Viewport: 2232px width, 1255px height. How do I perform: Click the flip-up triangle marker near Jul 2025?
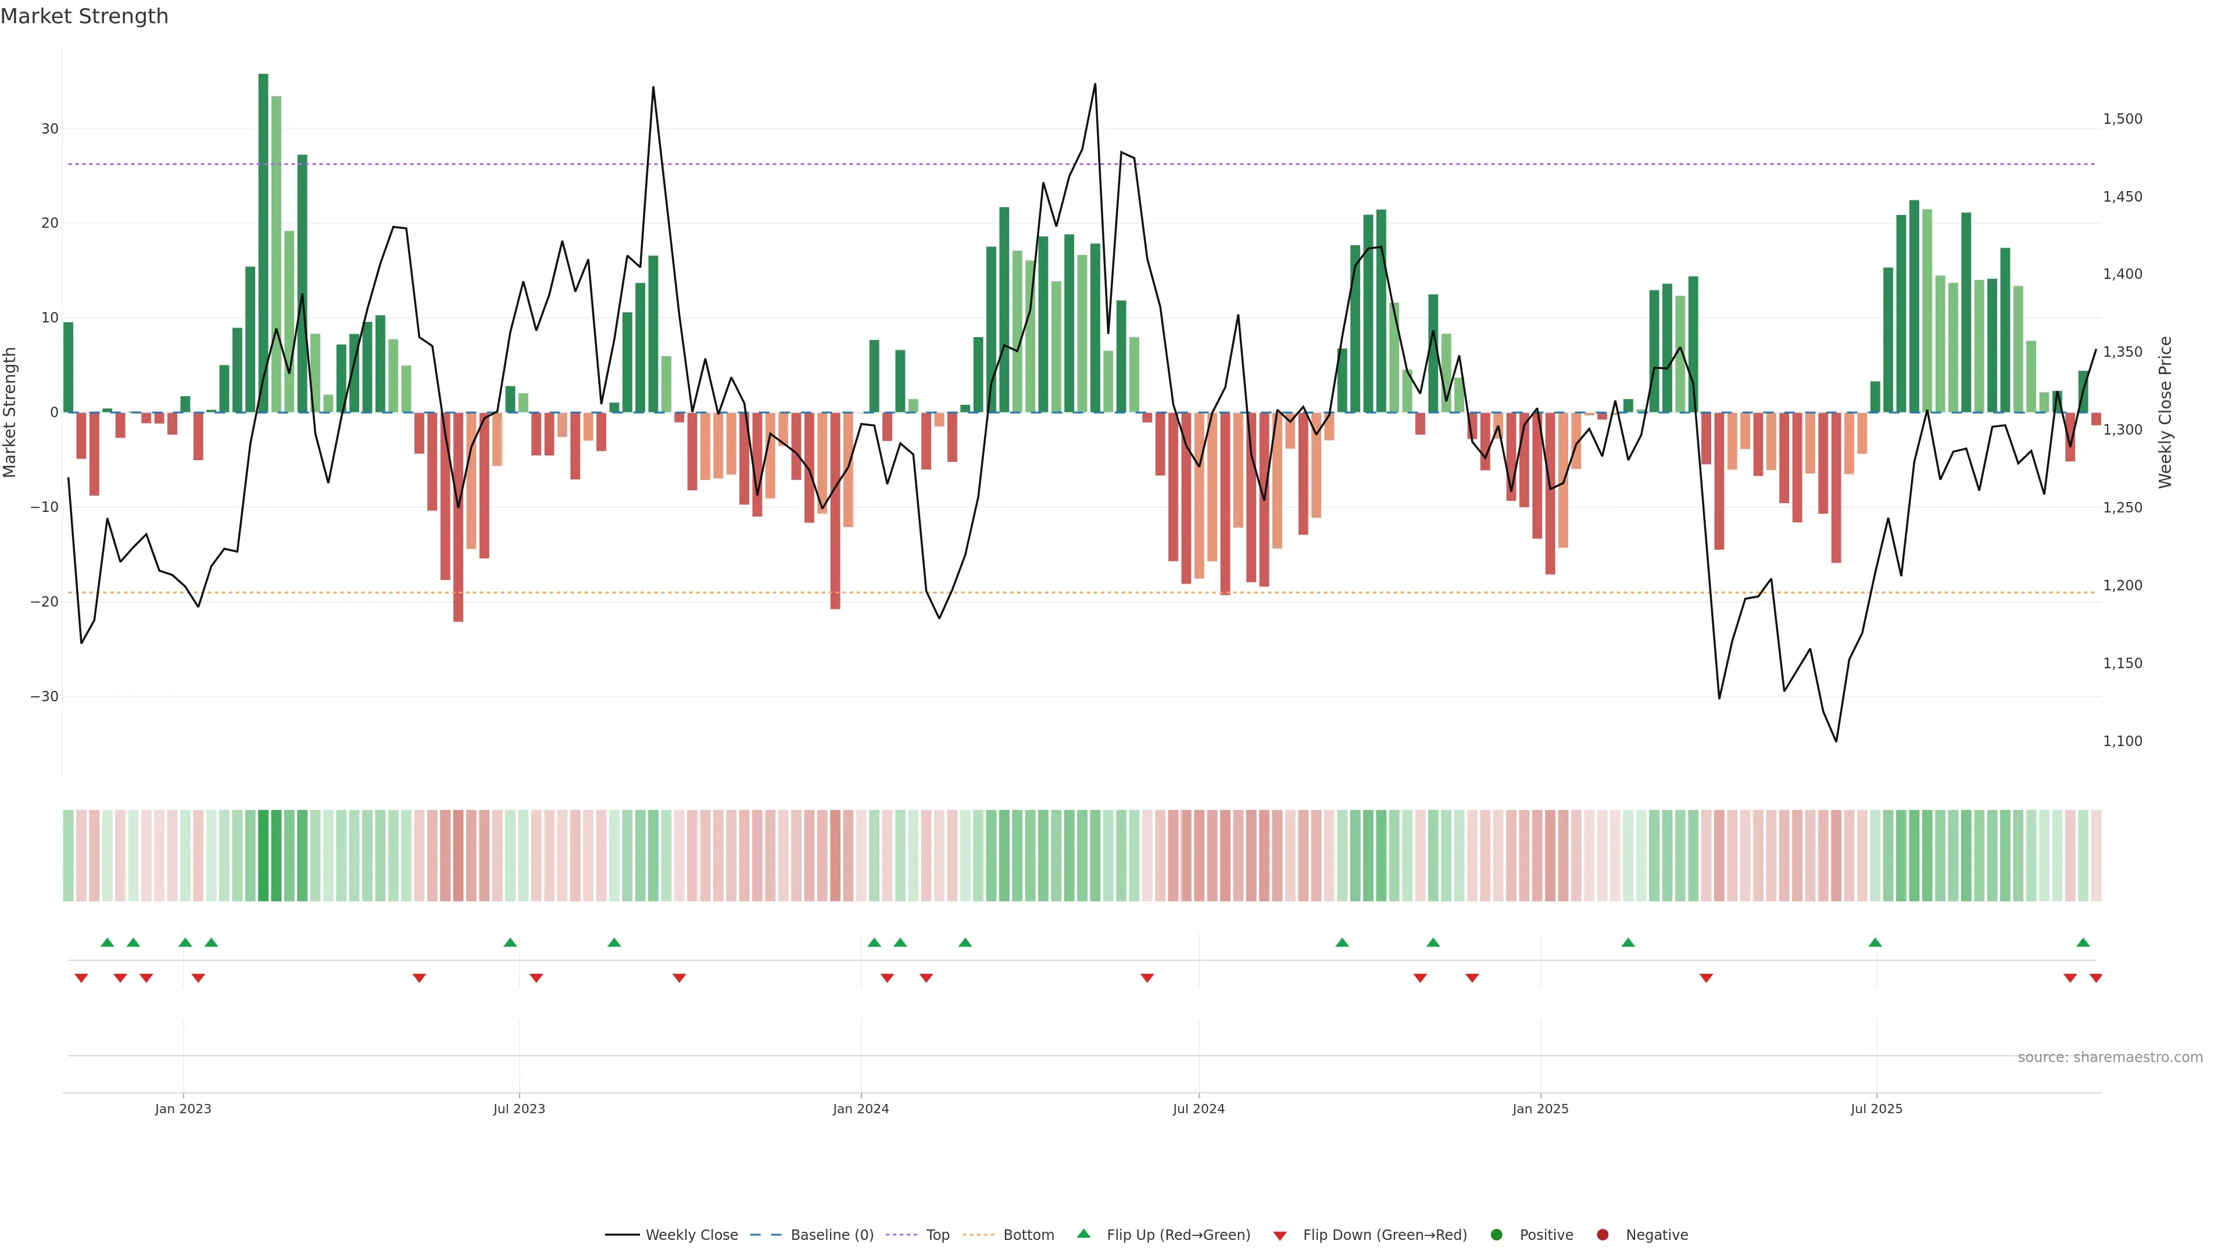[x=1875, y=942]
